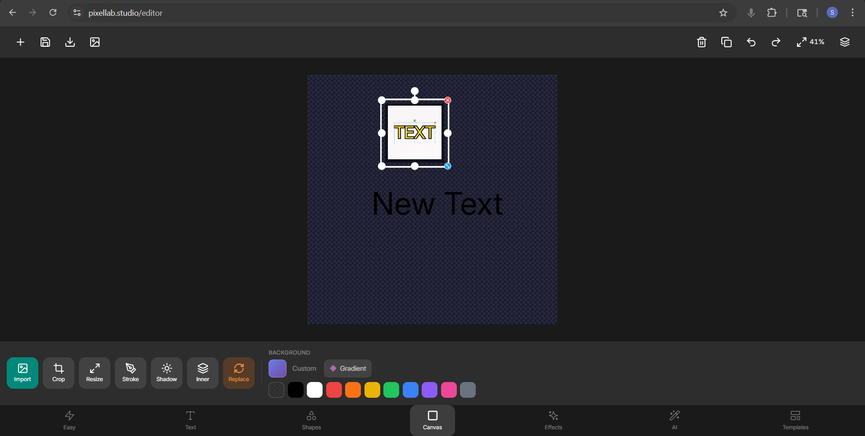The width and height of the screenshot is (865, 436).
Task: Open the Shadow option
Action: point(167,373)
